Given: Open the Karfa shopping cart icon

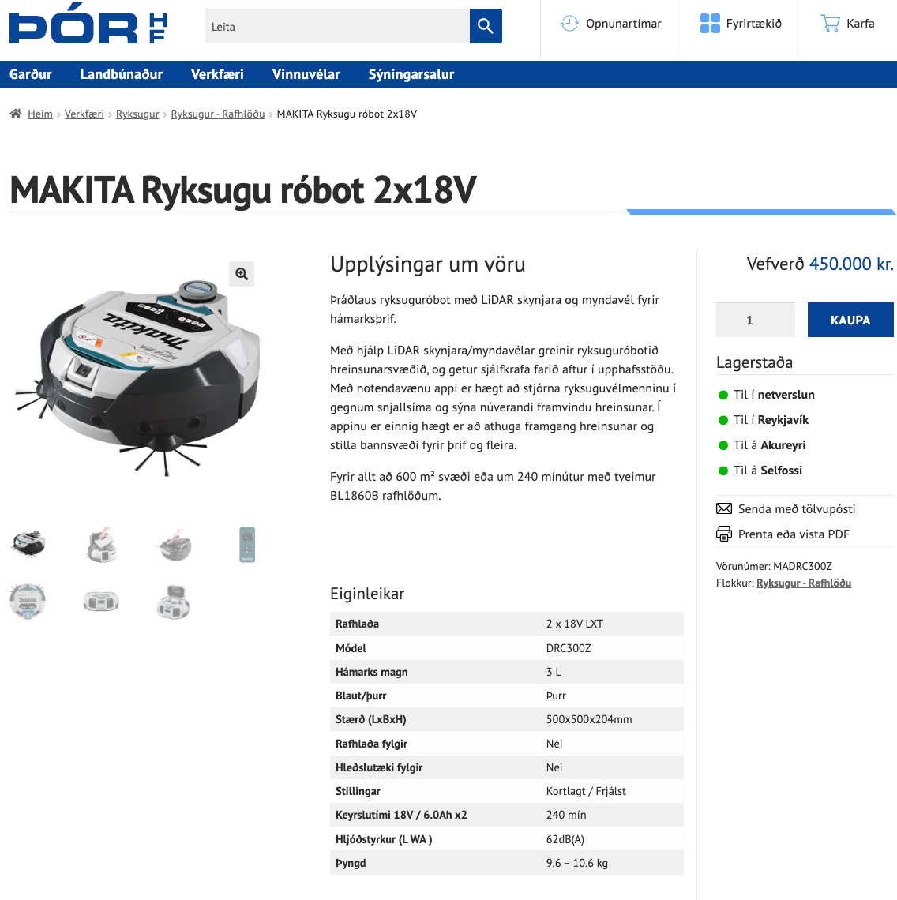Looking at the screenshot, I should click(x=830, y=24).
